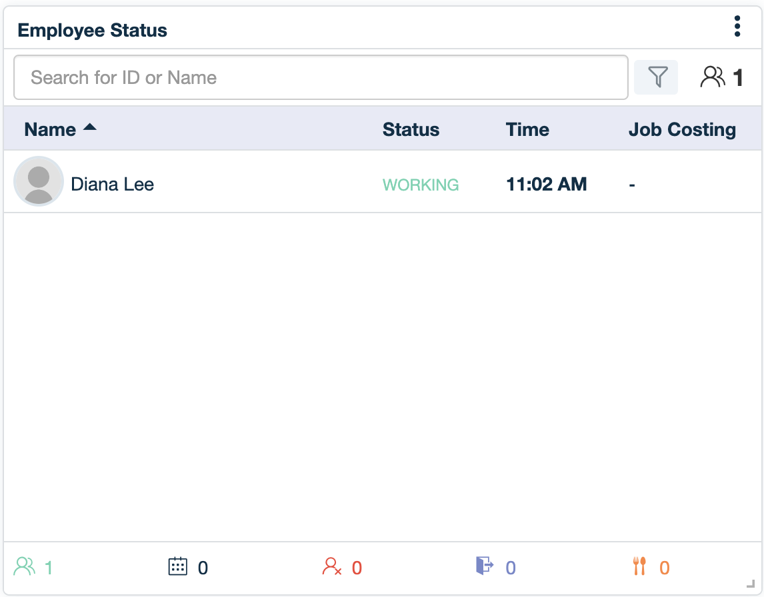Open Diana Lee's avatar picture

tap(39, 182)
